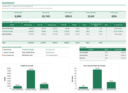
Task: Select the text '1 of 3 hustles beat it'
Action: tap(52, 55)
